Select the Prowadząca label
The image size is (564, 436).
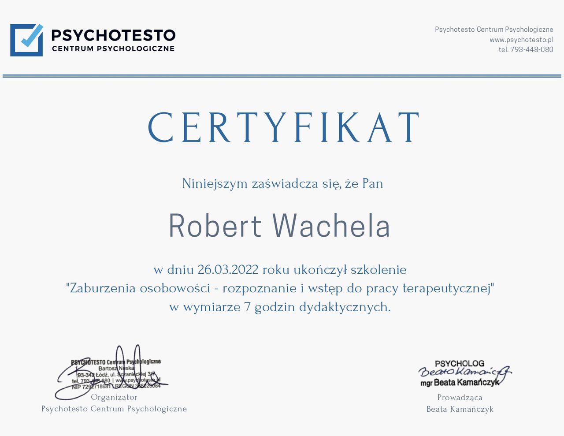[460, 398]
